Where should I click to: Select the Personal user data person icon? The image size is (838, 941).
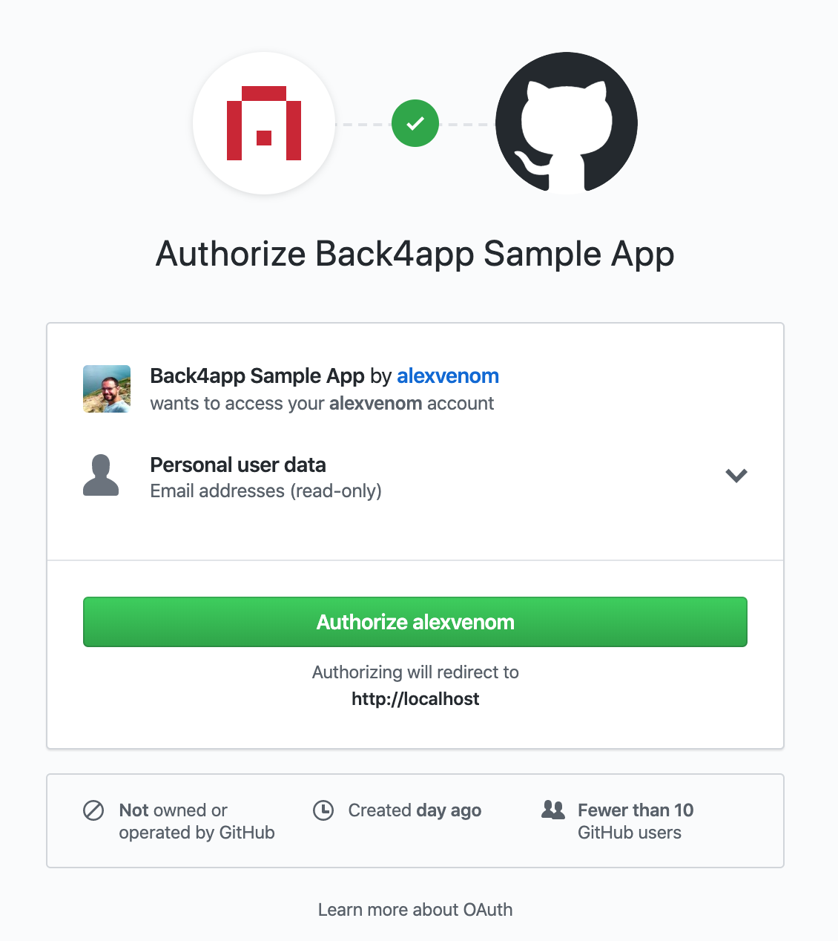click(102, 476)
